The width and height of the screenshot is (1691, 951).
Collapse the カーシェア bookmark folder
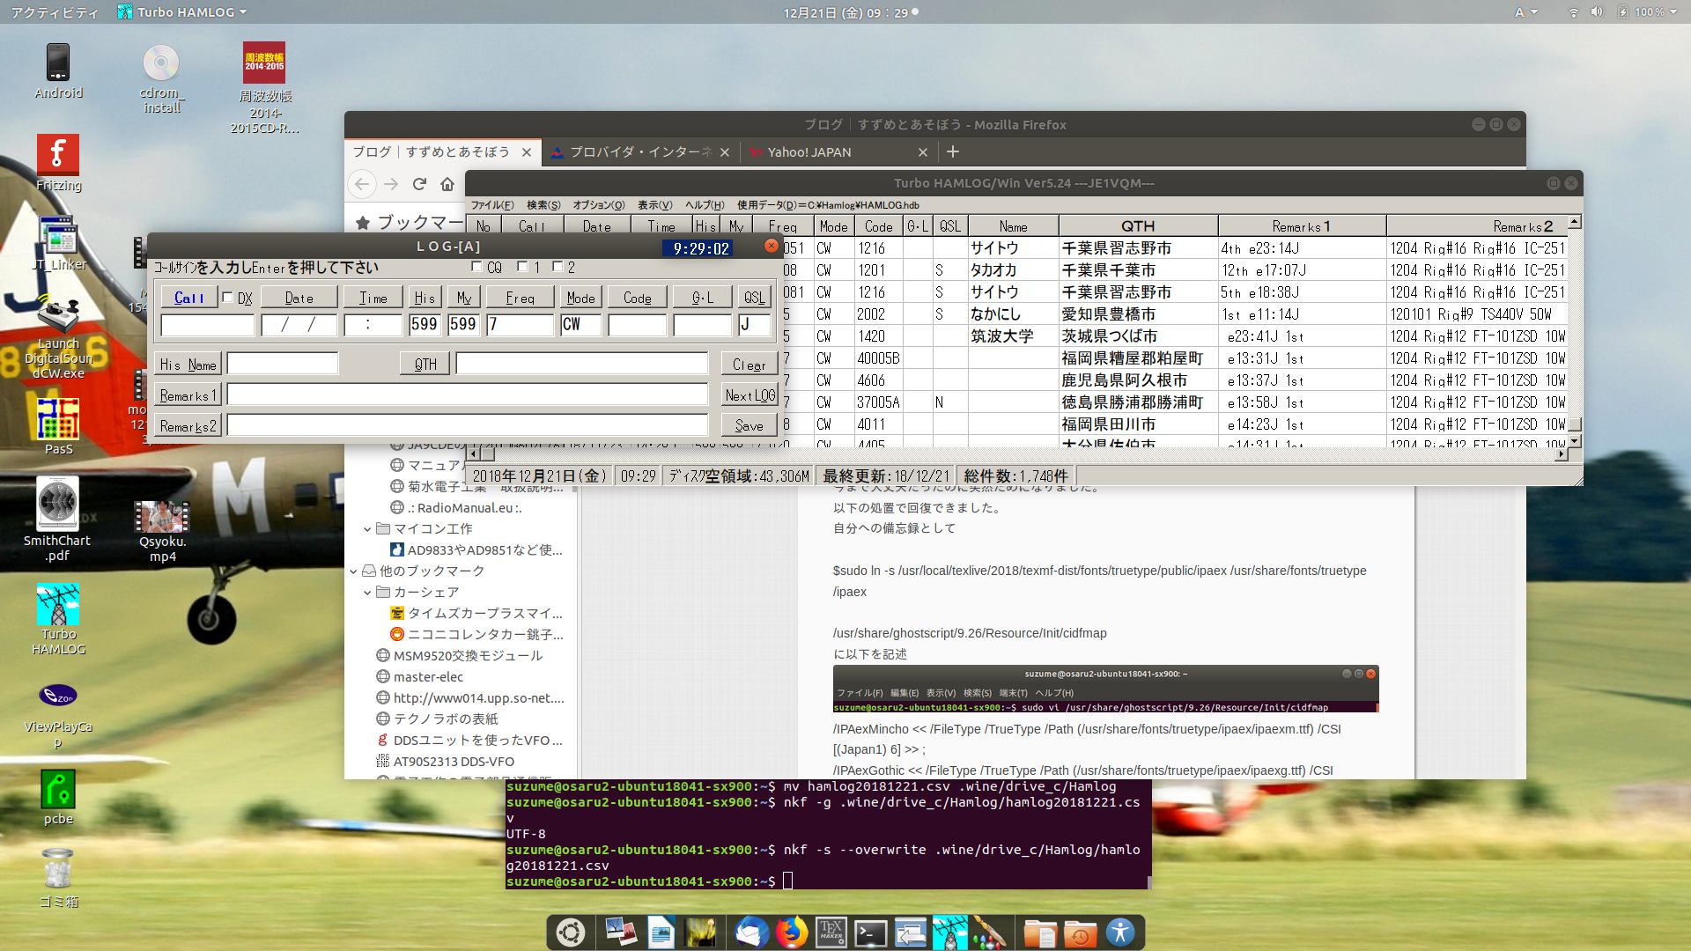click(367, 593)
